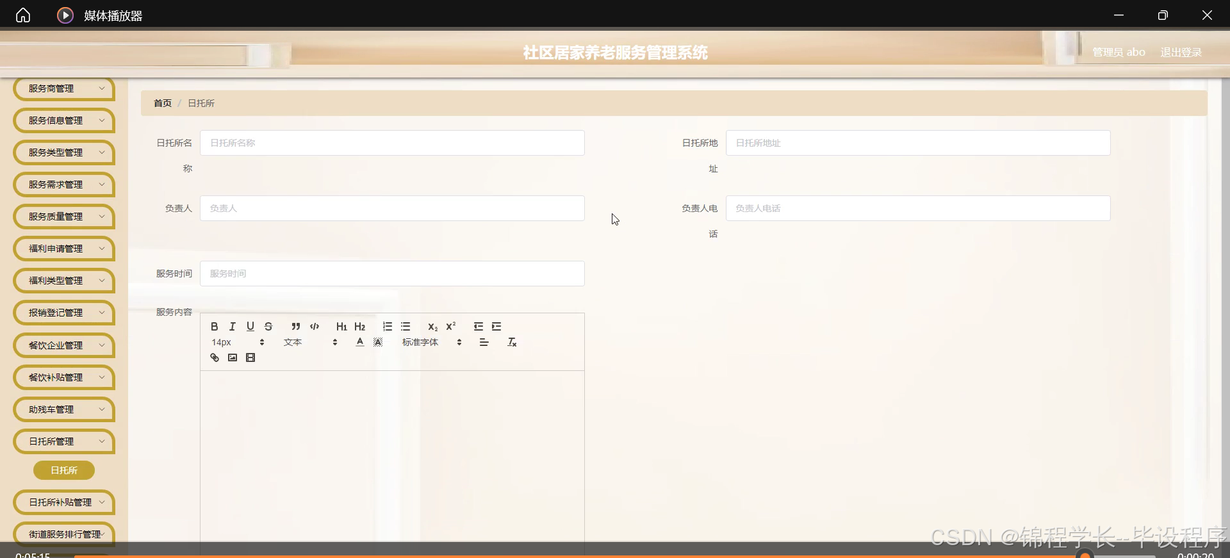Close the media player window

(1207, 15)
